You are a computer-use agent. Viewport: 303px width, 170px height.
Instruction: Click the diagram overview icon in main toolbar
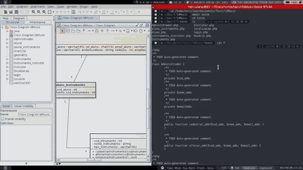(x=73, y=12)
